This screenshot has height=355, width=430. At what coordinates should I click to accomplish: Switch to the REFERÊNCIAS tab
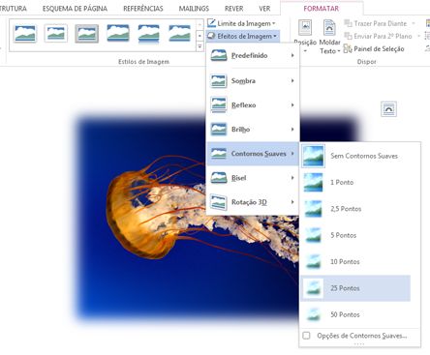[x=143, y=9]
